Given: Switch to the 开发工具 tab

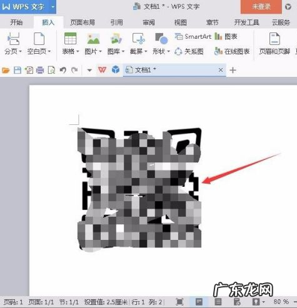Looking at the screenshot, I should tap(246, 22).
